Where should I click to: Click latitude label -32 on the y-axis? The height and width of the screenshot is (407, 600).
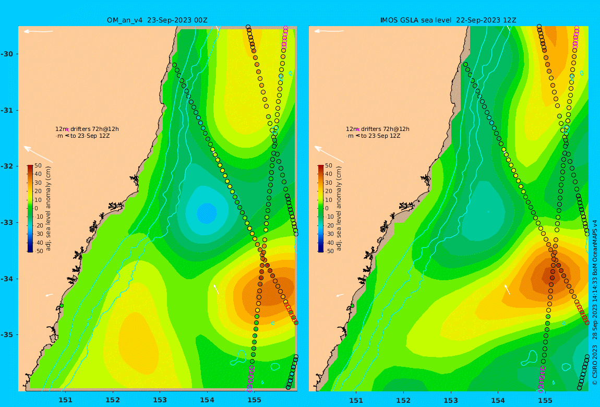click(6, 166)
